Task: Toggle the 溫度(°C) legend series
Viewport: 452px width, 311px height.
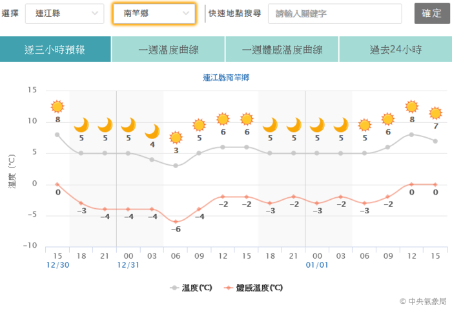Action: 191,288
